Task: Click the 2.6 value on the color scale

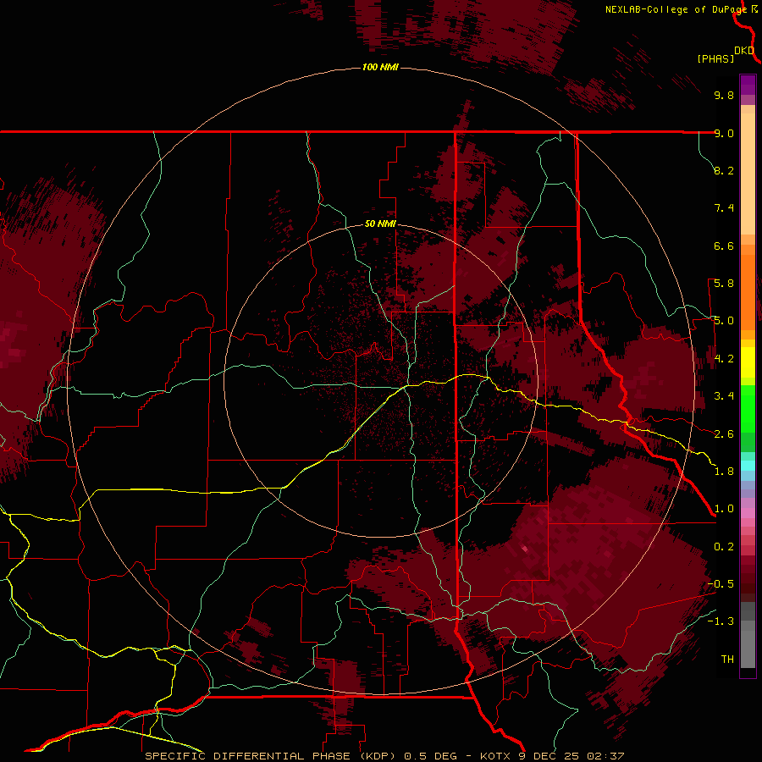Action: click(724, 434)
